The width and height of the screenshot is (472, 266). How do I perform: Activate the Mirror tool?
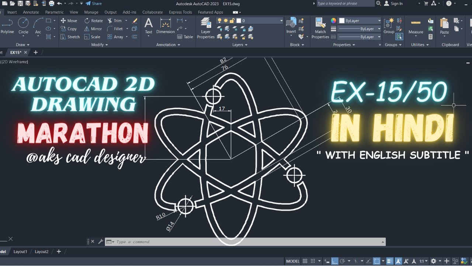pos(93,29)
